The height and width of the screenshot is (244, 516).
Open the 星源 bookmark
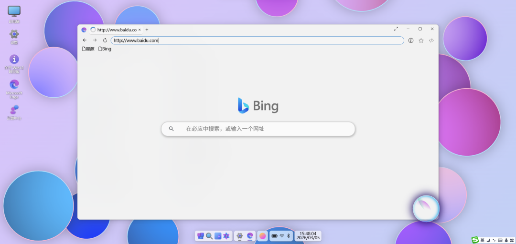88,49
